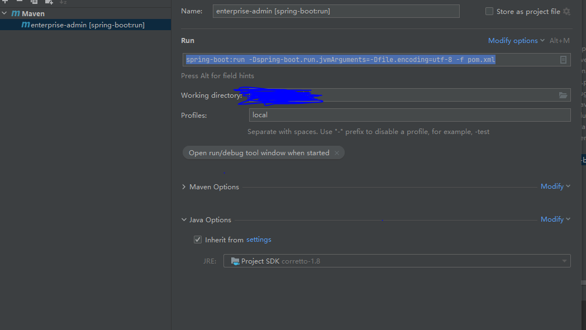Open the sort configurations icon

pos(62,2)
